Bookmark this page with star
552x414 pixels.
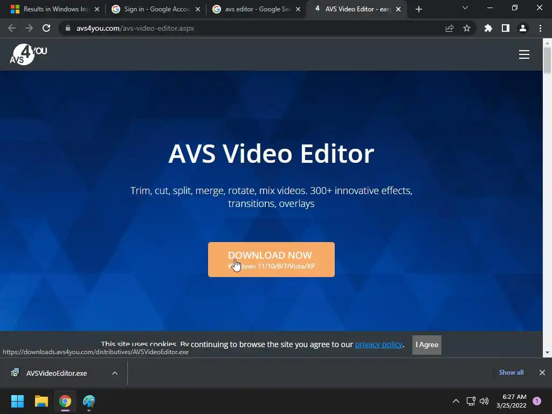[466, 28]
